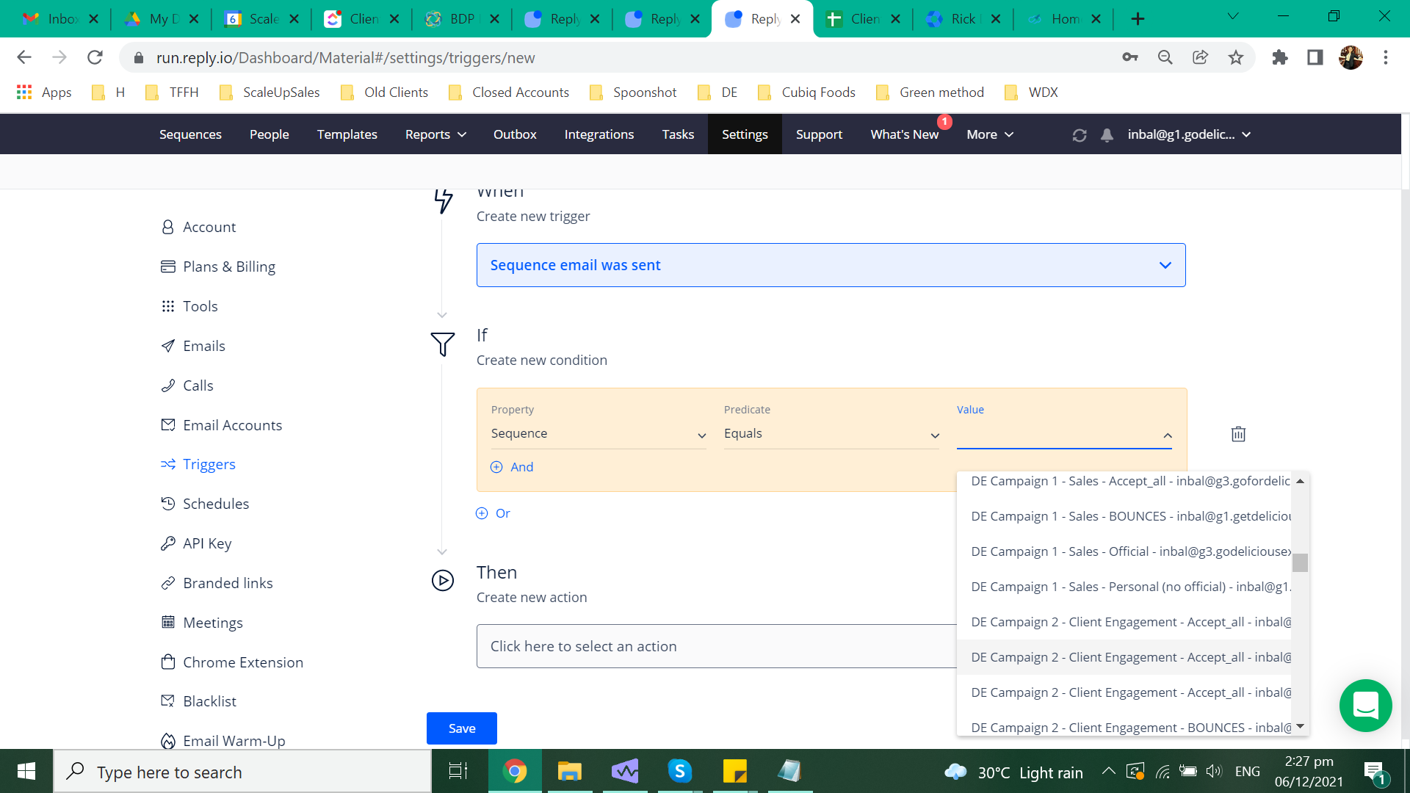Open Chrome extensions puzzle icon

tap(1280, 57)
